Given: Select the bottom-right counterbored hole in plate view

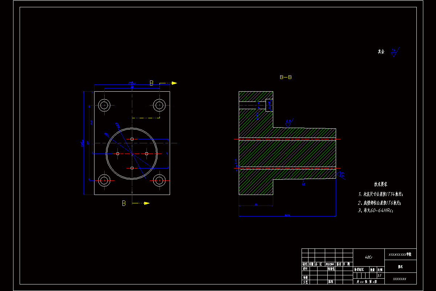Looking at the screenshot, I should click(159, 180).
